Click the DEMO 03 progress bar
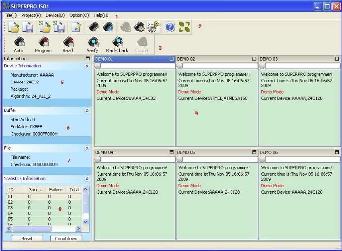 (x=303, y=66)
